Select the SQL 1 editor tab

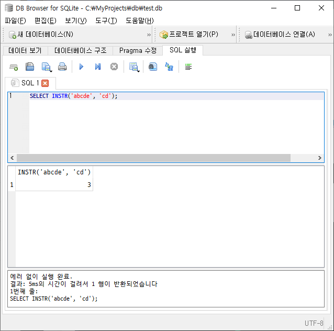click(30, 83)
